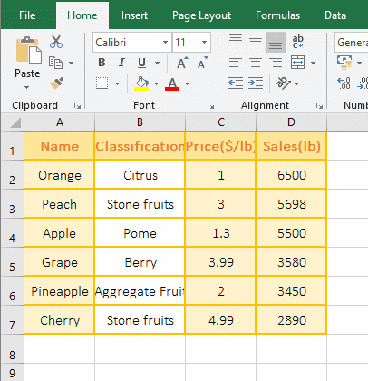Image resolution: width=368 pixels, height=381 pixels.
Task: Open the File tab
Action: click(x=27, y=15)
